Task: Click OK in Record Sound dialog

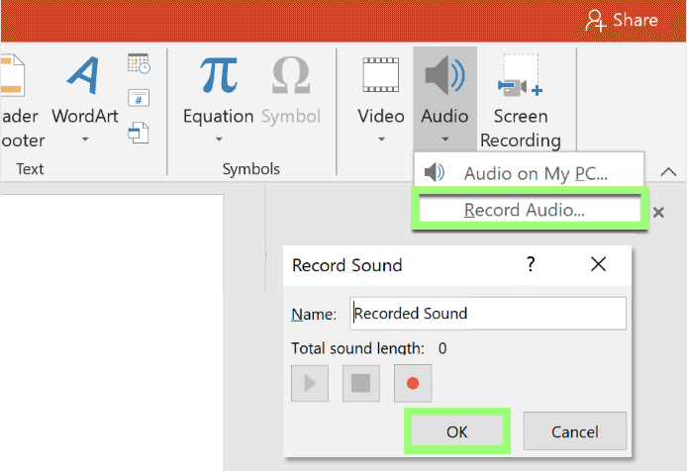Action: 456,431
